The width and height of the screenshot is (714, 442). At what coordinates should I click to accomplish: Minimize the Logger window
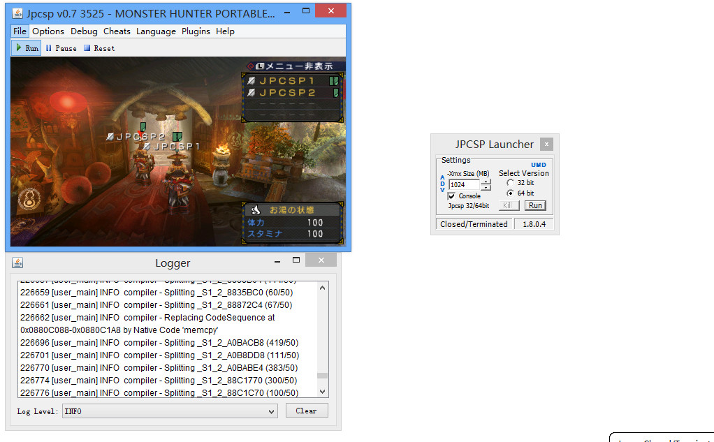pyautogui.click(x=277, y=262)
